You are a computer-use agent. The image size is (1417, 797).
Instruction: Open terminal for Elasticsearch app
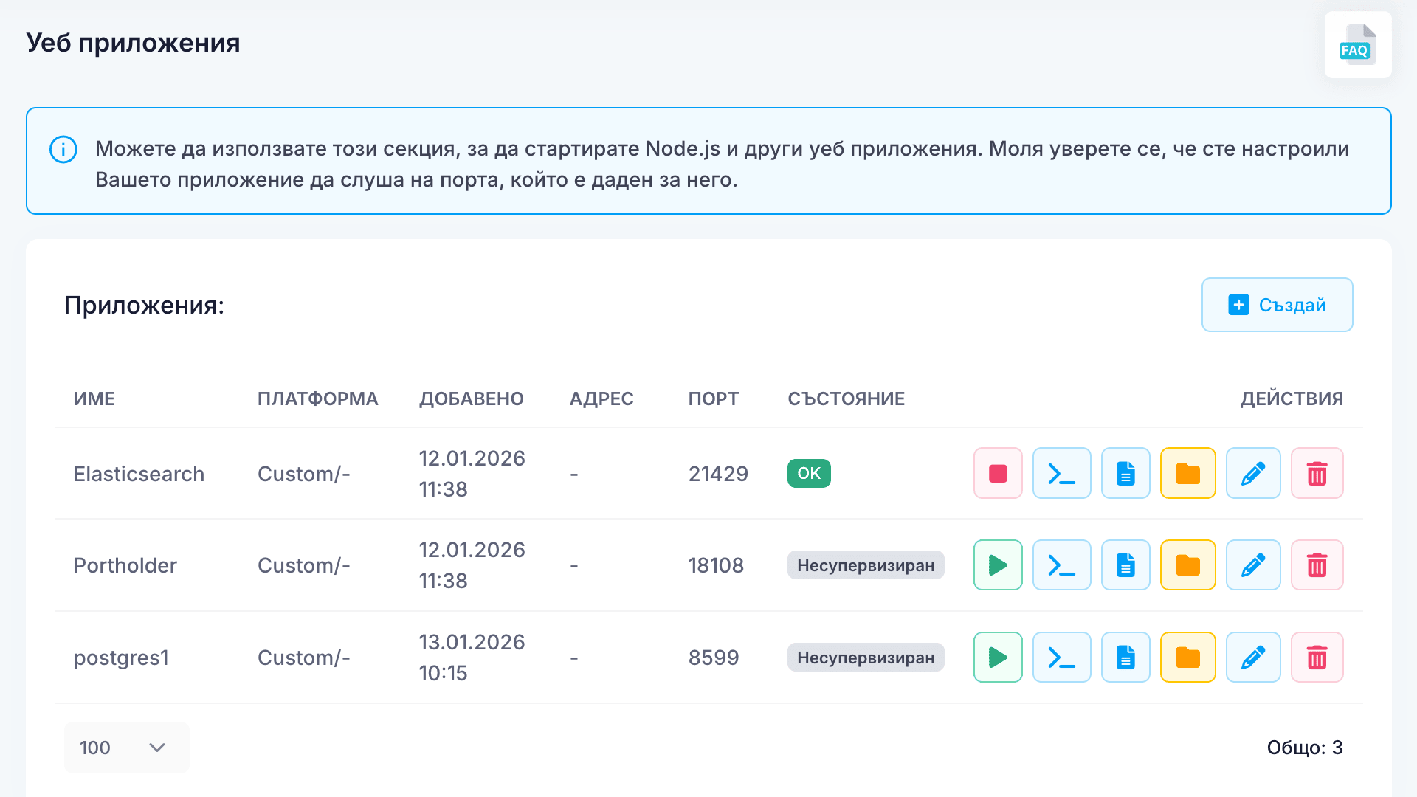click(x=1061, y=474)
